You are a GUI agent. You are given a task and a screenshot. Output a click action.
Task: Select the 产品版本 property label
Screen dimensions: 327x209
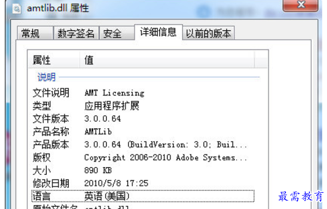[x=50, y=145]
